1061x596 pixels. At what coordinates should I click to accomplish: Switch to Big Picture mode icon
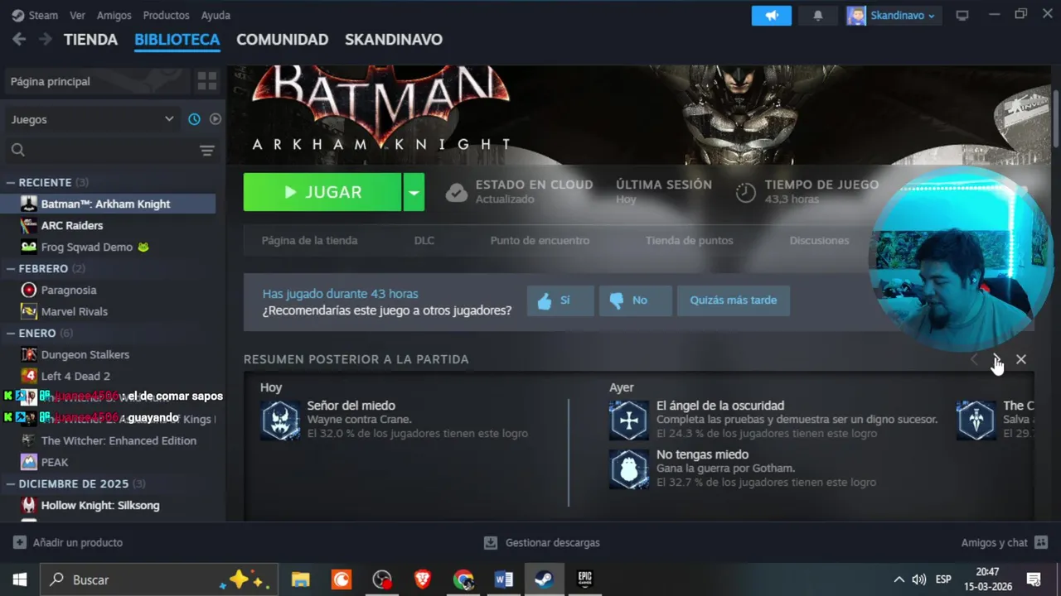(962, 16)
